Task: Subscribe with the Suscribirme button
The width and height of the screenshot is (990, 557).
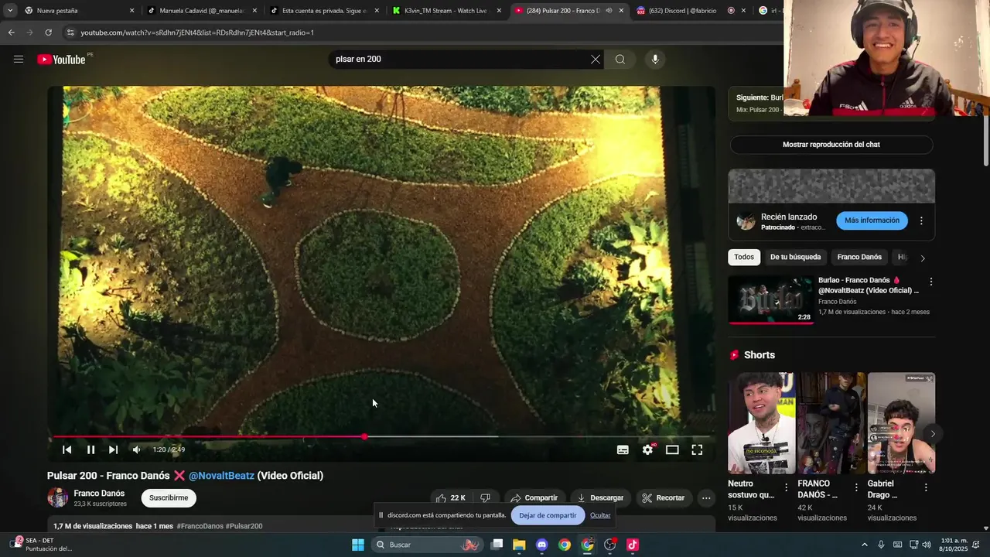Action: [169, 497]
